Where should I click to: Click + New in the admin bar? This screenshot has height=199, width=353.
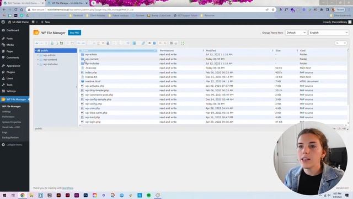[x=45, y=22]
